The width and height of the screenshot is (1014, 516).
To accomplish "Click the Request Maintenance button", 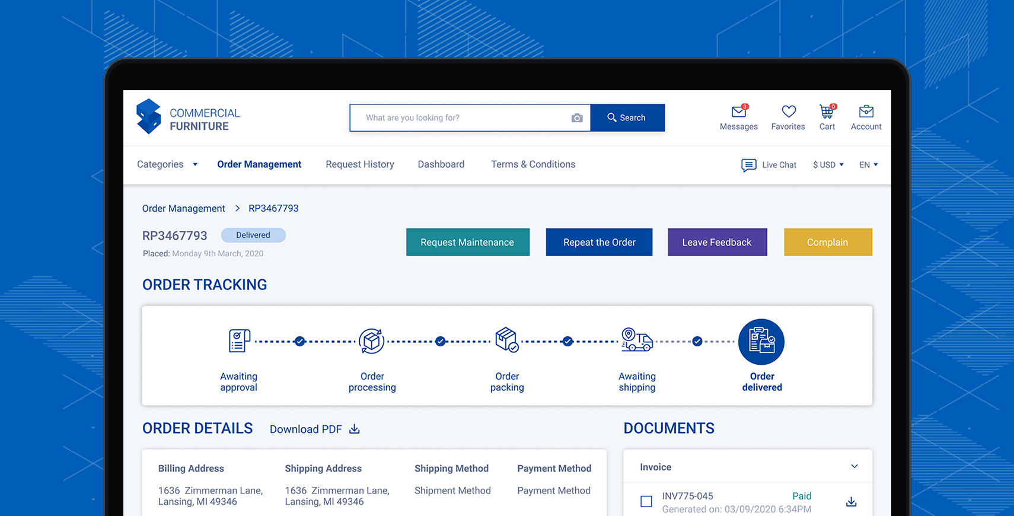I will pyautogui.click(x=467, y=242).
